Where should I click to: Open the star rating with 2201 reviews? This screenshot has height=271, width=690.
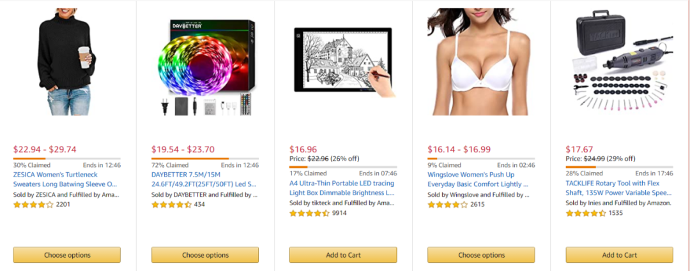(33, 204)
